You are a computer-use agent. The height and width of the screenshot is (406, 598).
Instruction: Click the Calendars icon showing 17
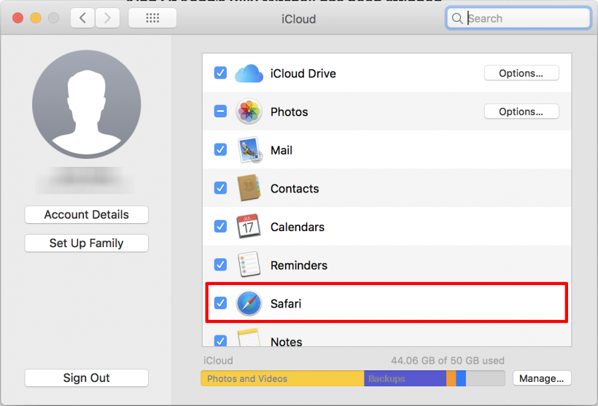pyautogui.click(x=249, y=227)
